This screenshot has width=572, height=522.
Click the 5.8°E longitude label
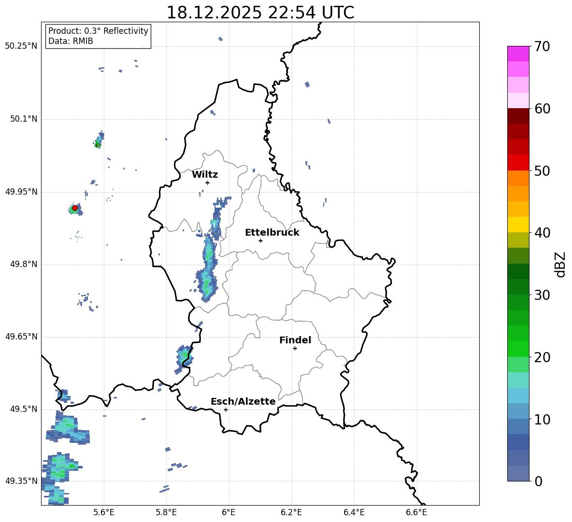(166, 513)
